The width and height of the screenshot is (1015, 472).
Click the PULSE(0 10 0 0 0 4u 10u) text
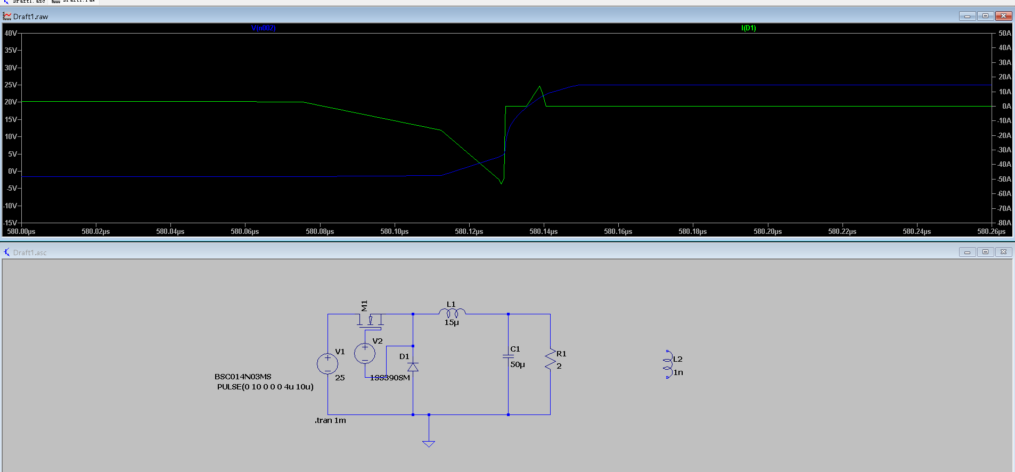[265, 387]
